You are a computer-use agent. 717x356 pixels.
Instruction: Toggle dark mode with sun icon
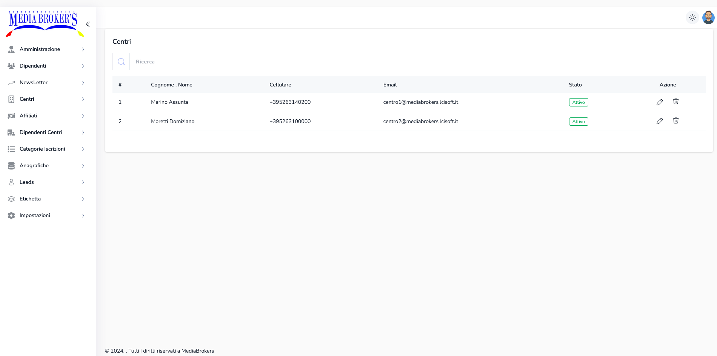(692, 17)
